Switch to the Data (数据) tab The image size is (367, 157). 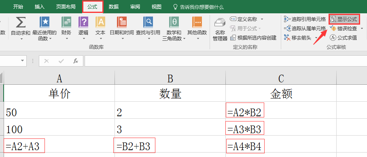coord(114,7)
